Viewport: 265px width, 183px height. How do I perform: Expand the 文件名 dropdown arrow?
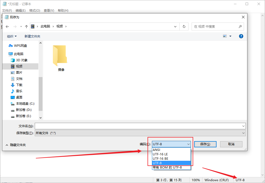coord(243,126)
